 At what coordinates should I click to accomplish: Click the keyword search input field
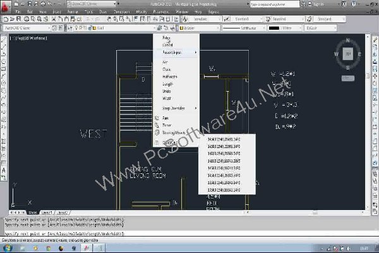(x=274, y=4)
